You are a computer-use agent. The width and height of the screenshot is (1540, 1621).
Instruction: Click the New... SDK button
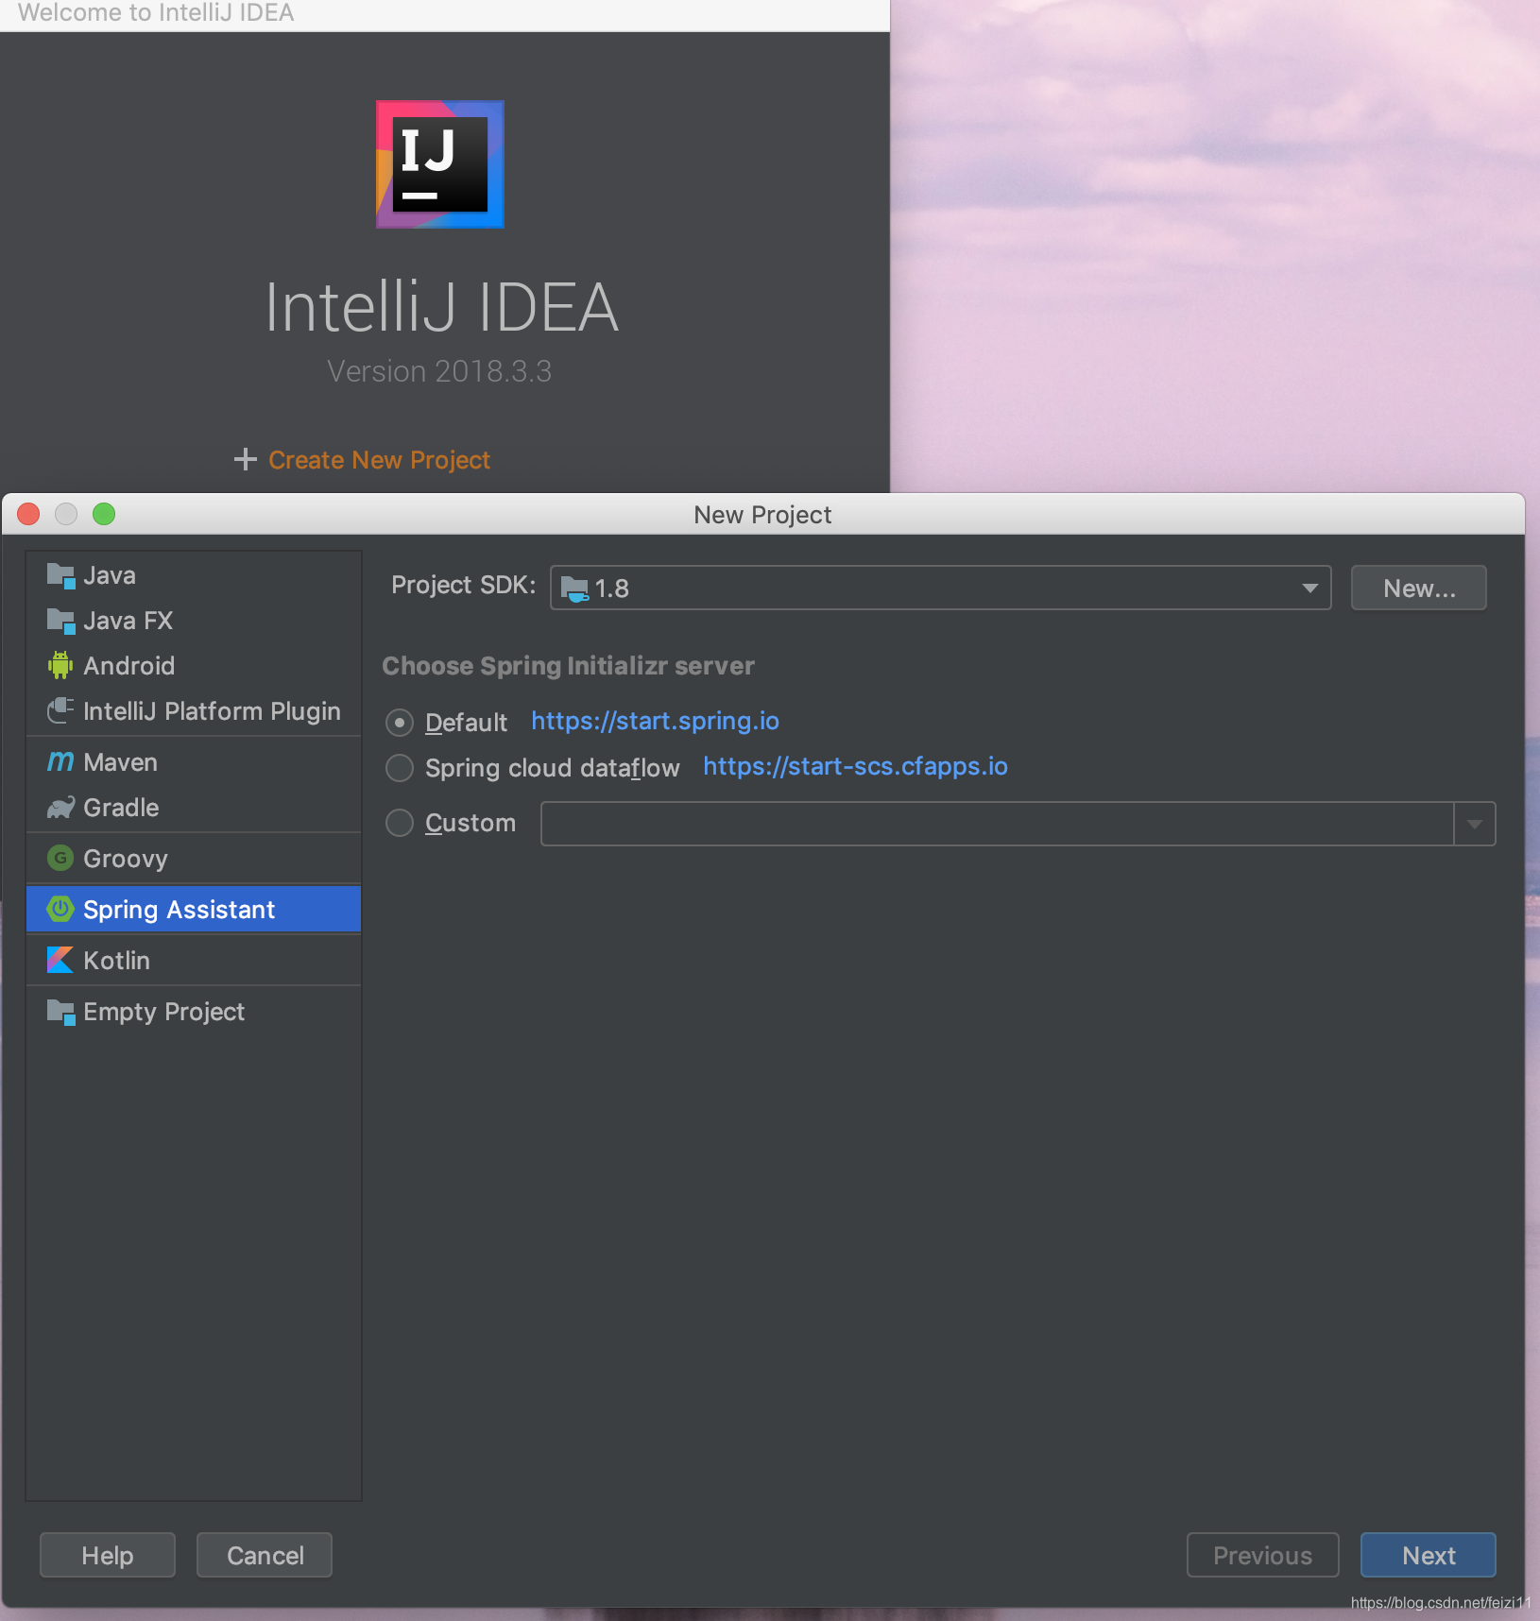tap(1418, 588)
